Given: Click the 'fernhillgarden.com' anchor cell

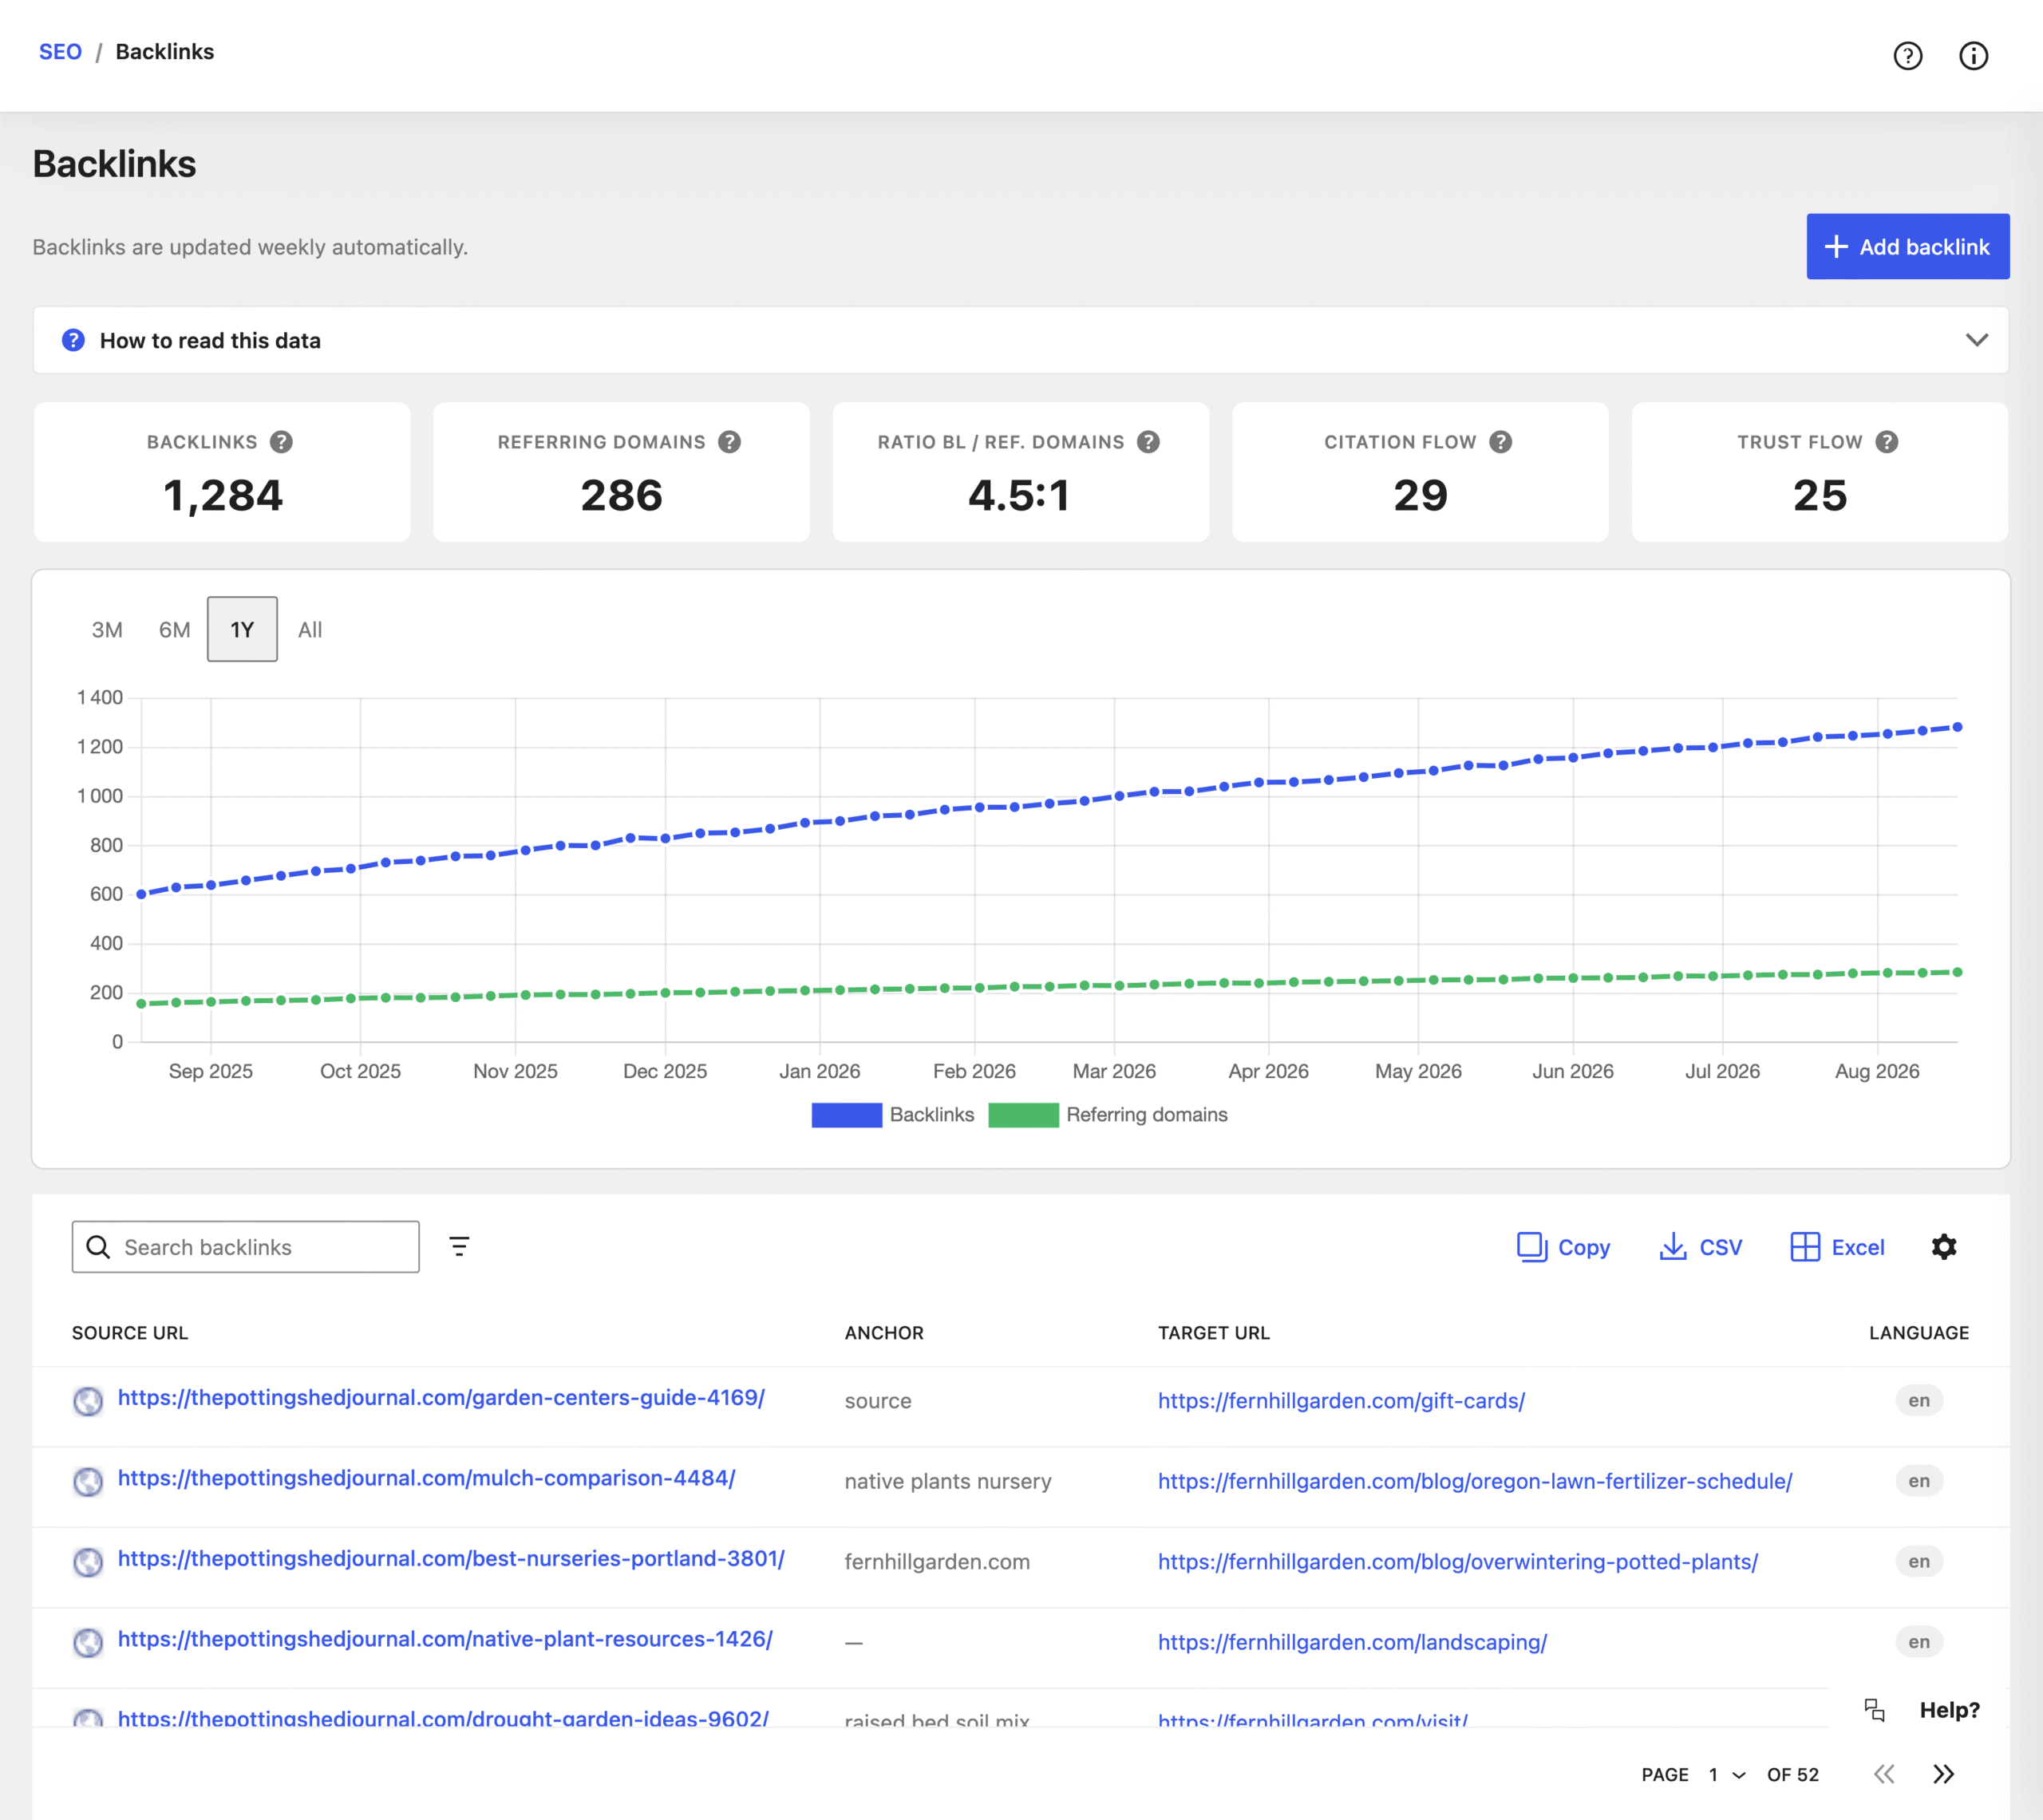Looking at the screenshot, I should tap(937, 1562).
